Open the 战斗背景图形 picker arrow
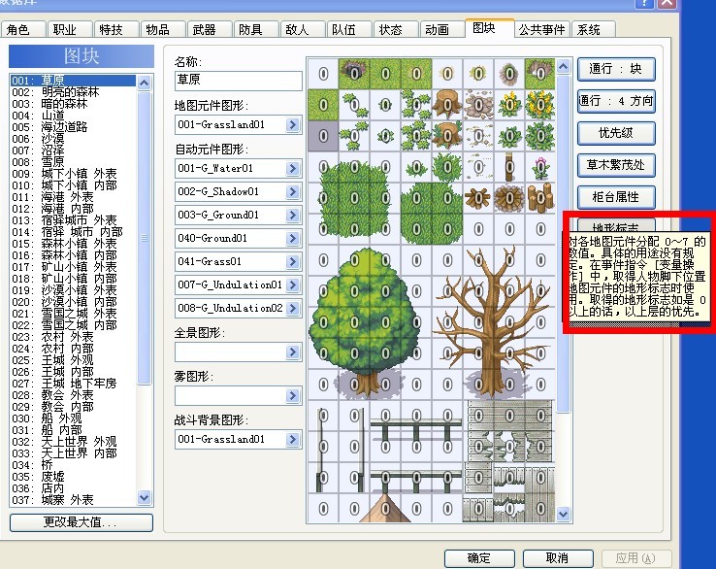The height and width of the screenshot is (569, 716). click(x=293, y=440)
